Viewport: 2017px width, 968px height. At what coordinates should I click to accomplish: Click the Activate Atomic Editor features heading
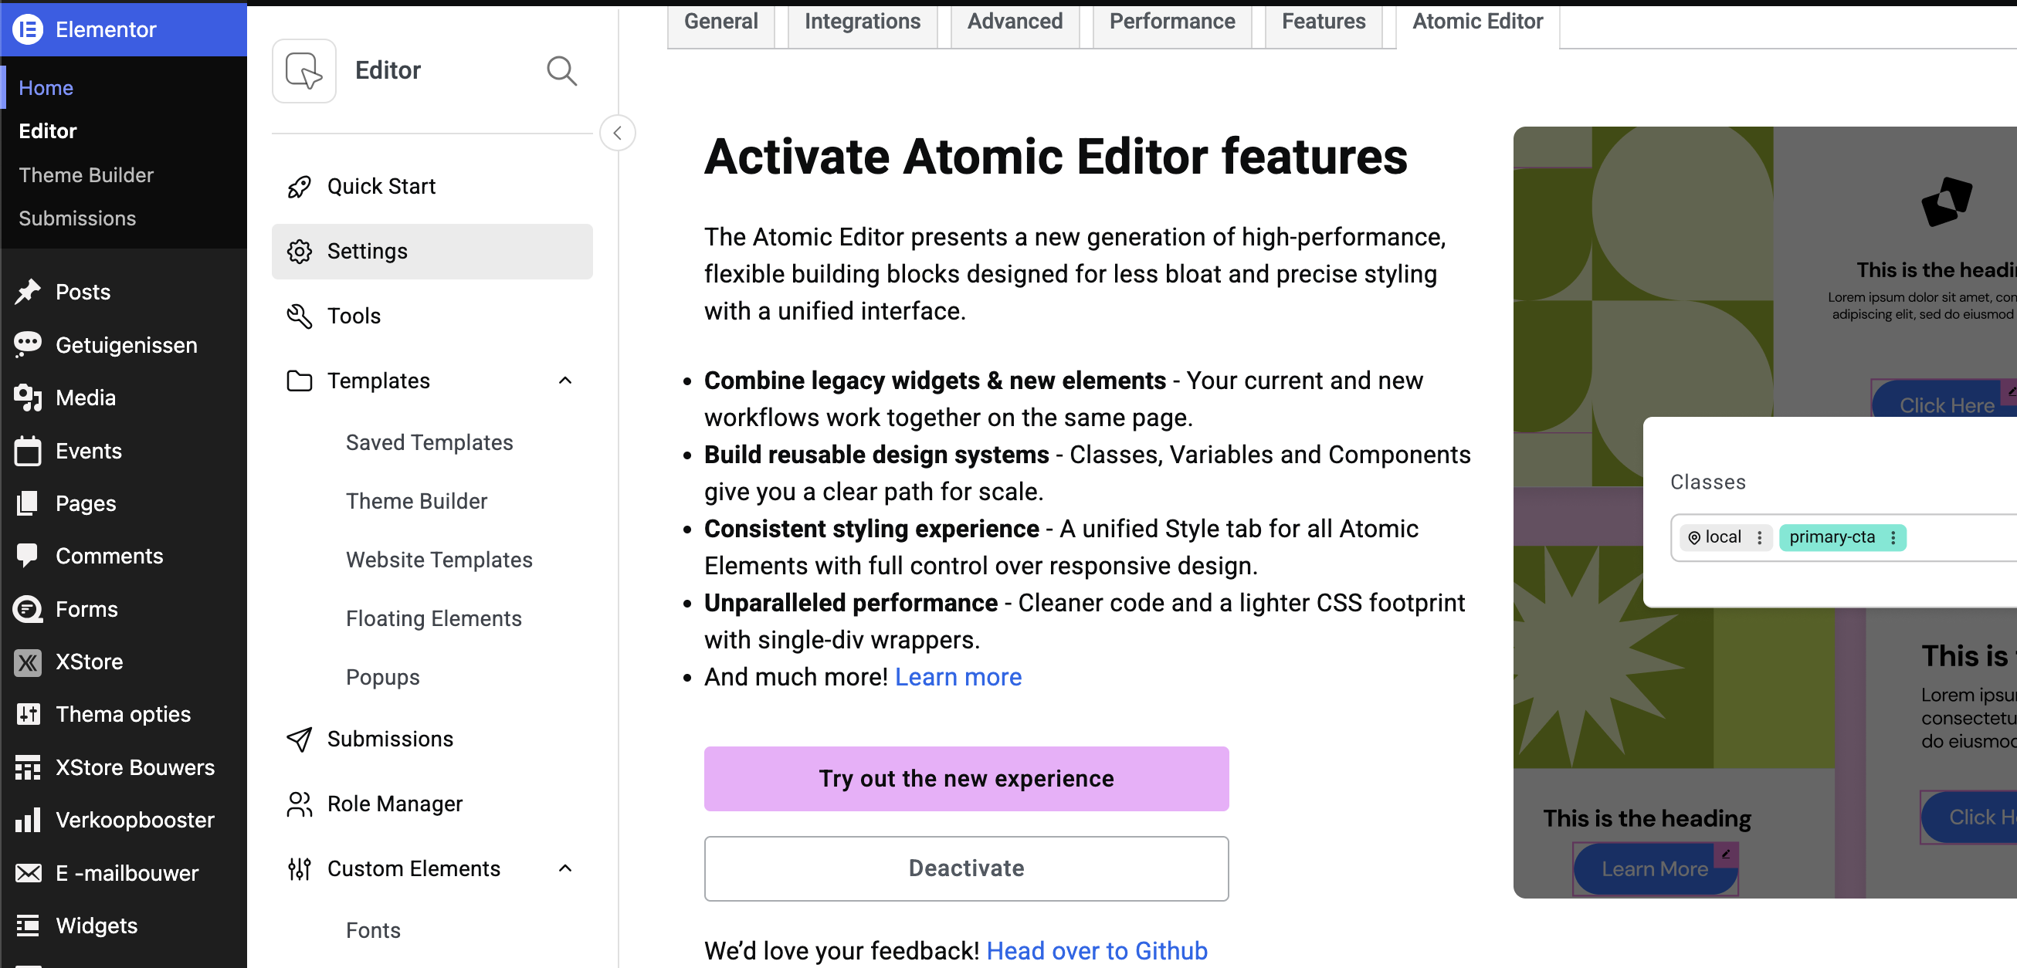[x=1056, y=157]
